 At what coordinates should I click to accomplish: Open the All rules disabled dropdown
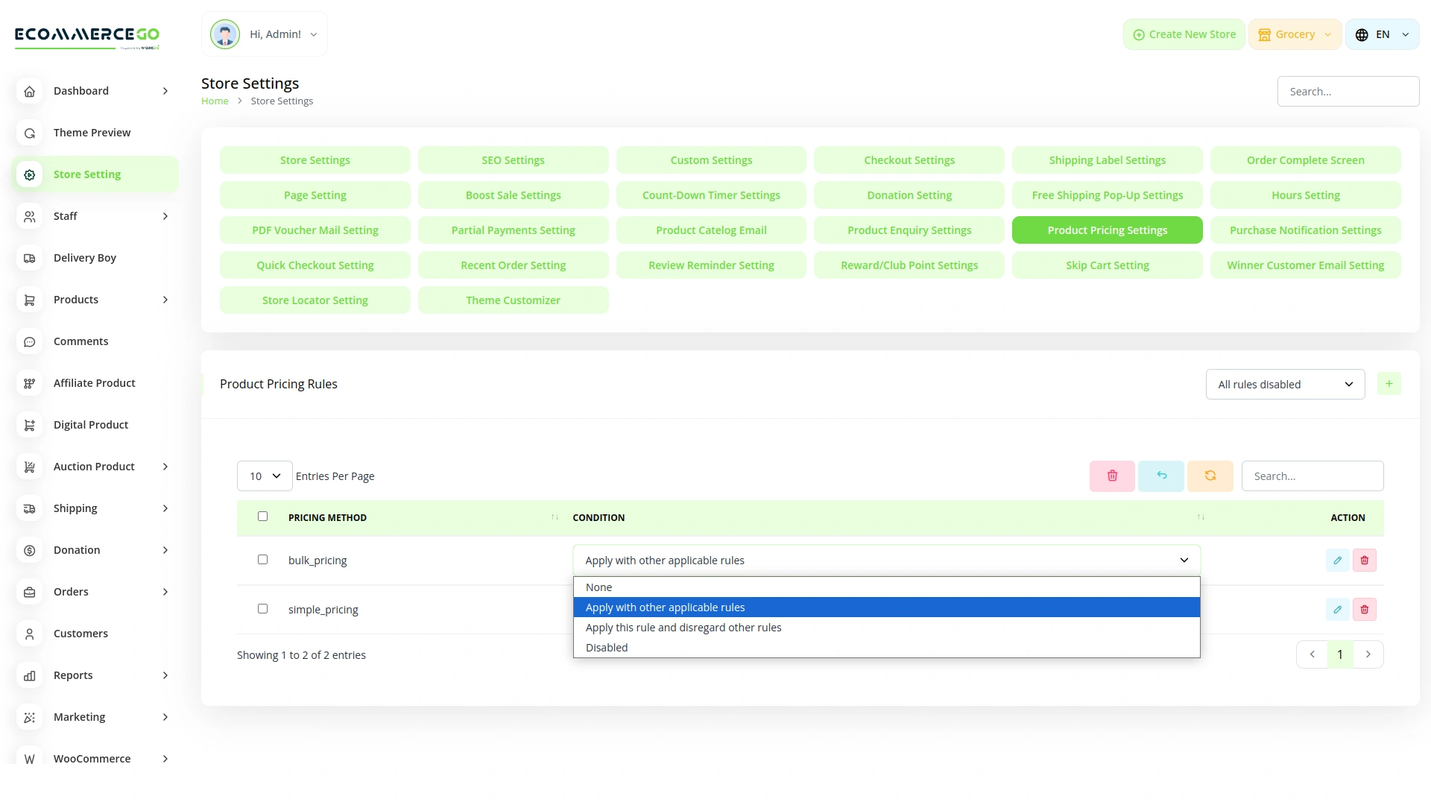tap(1285, 385)
